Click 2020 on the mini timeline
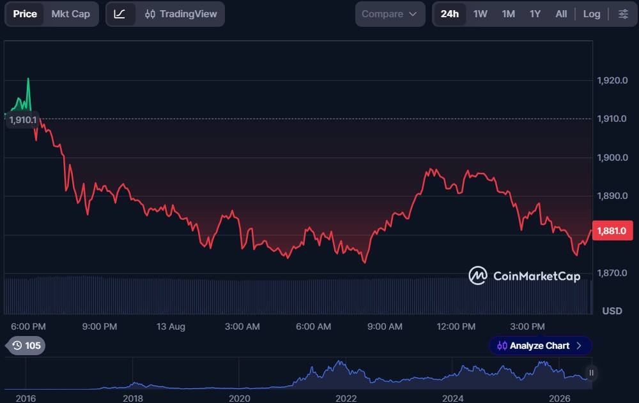 point(239,398)
